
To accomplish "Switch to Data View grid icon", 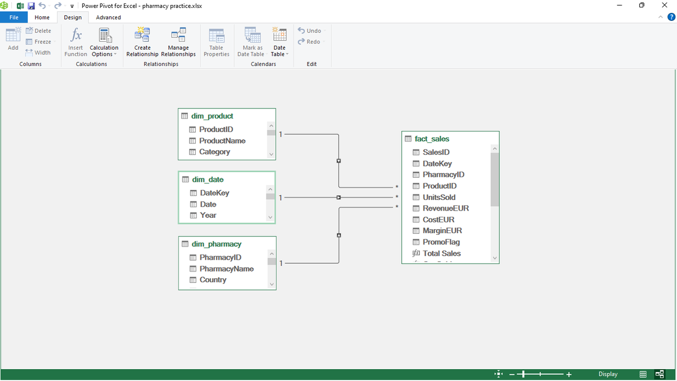I will click(643, 374).
